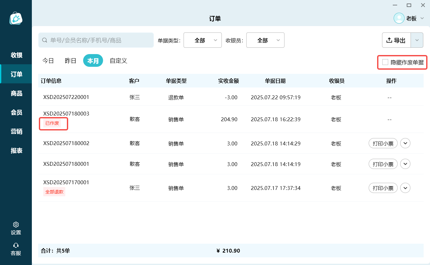Click 张三 in the XSD202507220001 row

[135, 97]
